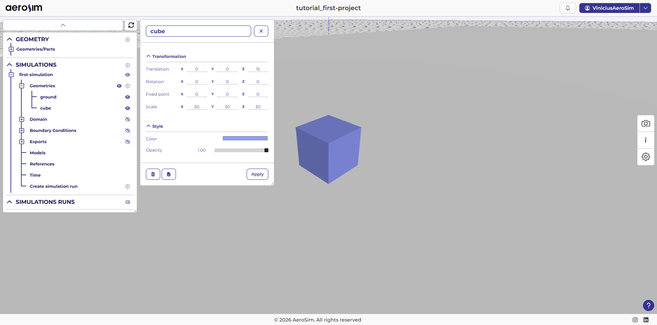657x325 pixels.
Task: Open the user account dropdown arrow
Action: (x=646, y=8)
